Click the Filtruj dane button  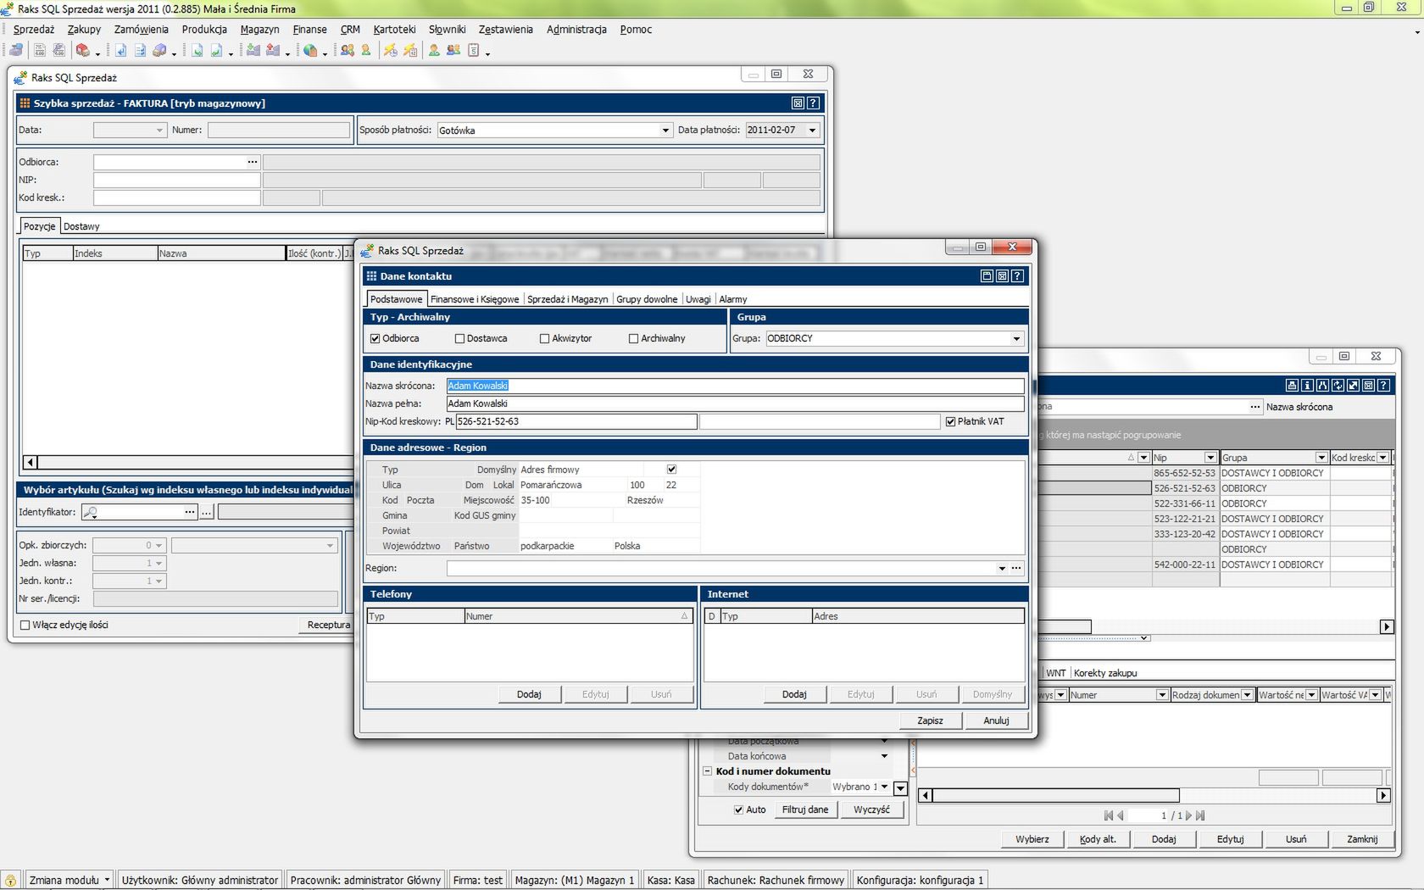(x=805, y=809)
